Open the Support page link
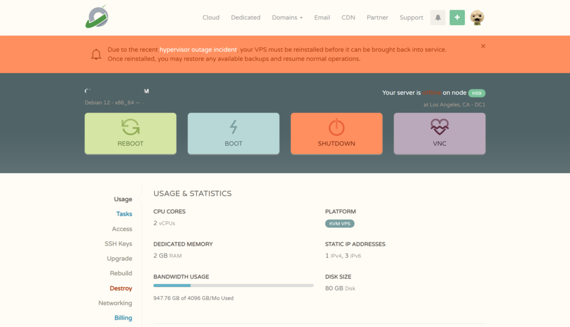Viewport: 570px width, 327px height. (411, 17)
